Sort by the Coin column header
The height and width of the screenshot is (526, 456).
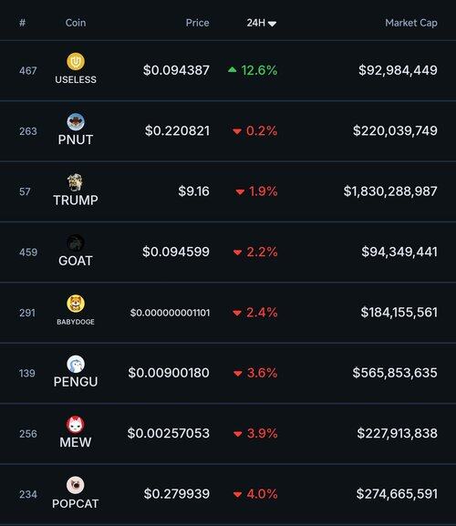pyautogui.click(x=76, y=23)
